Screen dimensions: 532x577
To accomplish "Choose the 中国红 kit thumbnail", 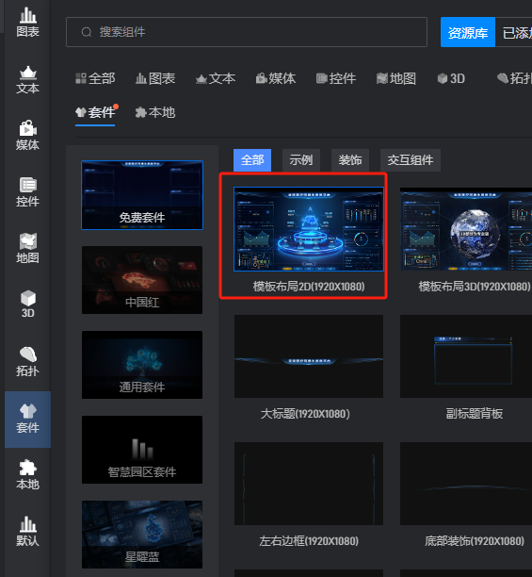I will tap(142, 280).
